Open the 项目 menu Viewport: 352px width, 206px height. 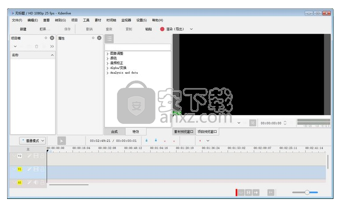pyautogui.click(x=75, y=20)
